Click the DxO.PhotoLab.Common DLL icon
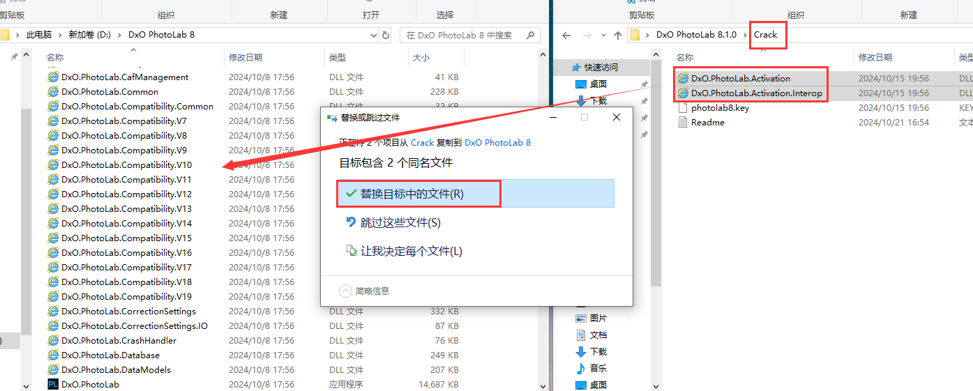The width and height of the screenshot is (973, 391). point(53,92)
